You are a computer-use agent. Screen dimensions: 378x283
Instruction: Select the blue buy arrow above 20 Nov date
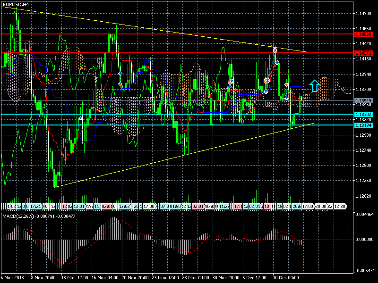pos(120,75)
